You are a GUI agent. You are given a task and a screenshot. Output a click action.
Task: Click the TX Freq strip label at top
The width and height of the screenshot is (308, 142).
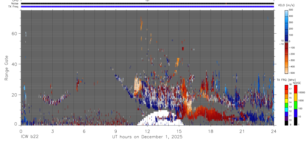click(14, 6)
